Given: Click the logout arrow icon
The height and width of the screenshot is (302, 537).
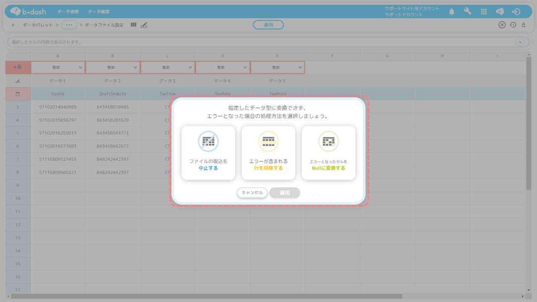Looking at the screenshot, I should [516, 12].
